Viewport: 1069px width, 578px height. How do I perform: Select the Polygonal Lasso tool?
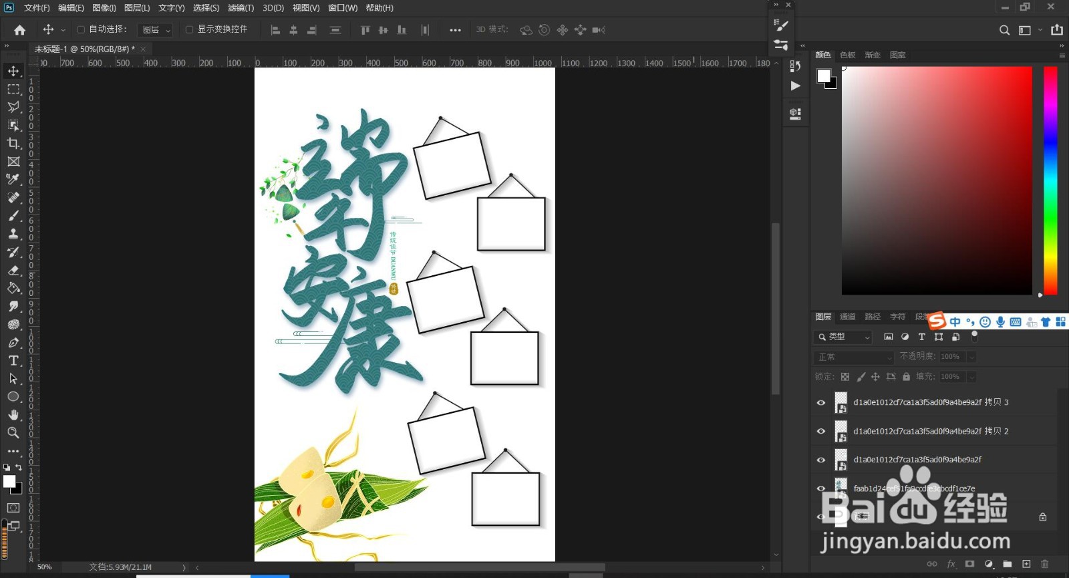tap(13, 107)
